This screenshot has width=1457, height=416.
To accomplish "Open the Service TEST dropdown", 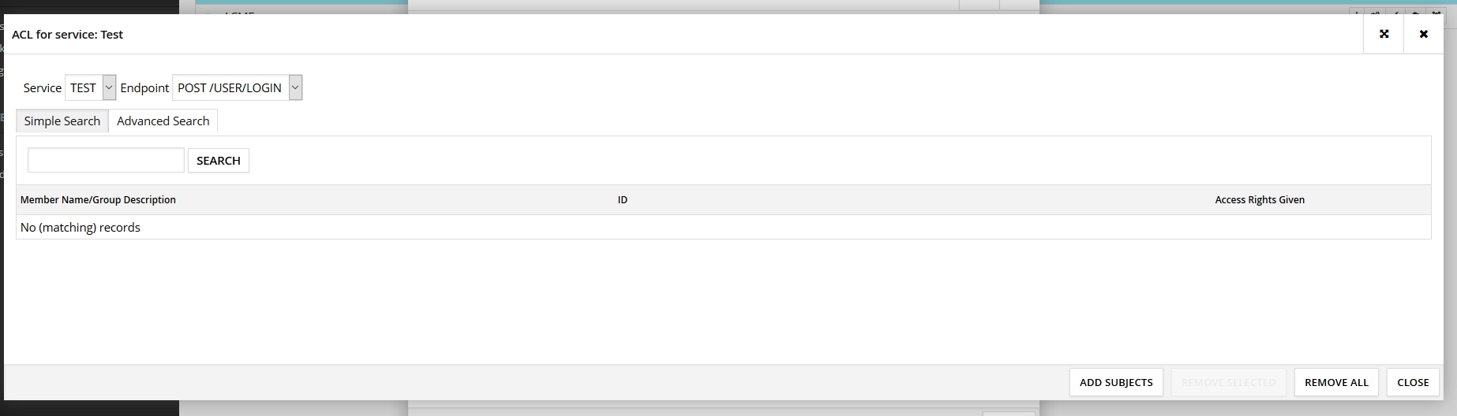I will pos(90,87).
